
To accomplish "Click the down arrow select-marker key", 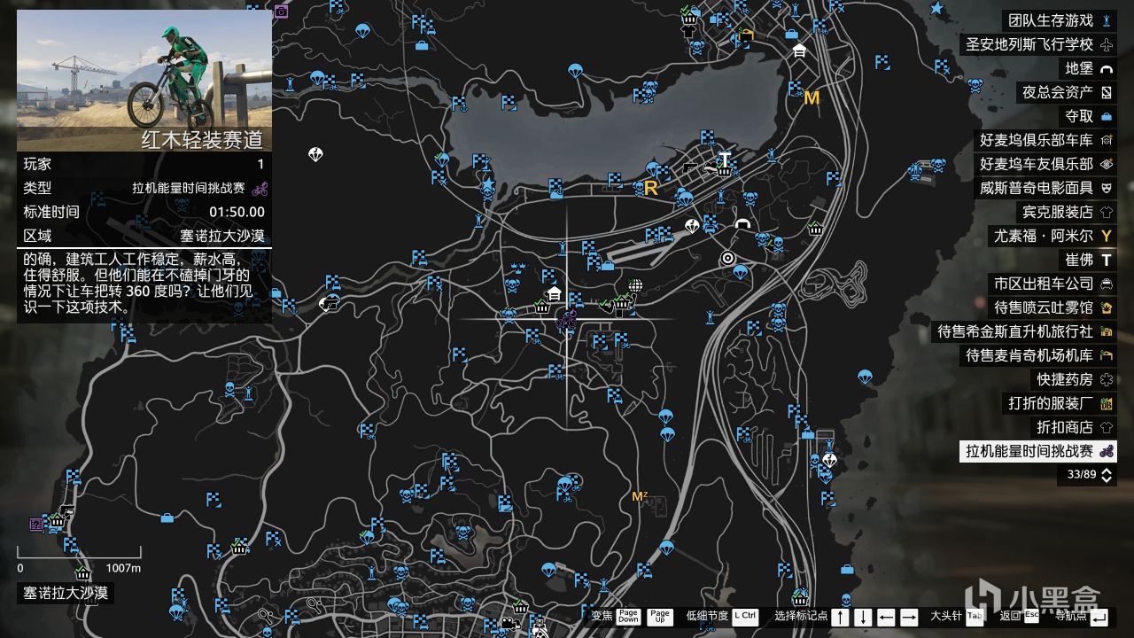I will point(863,617).
